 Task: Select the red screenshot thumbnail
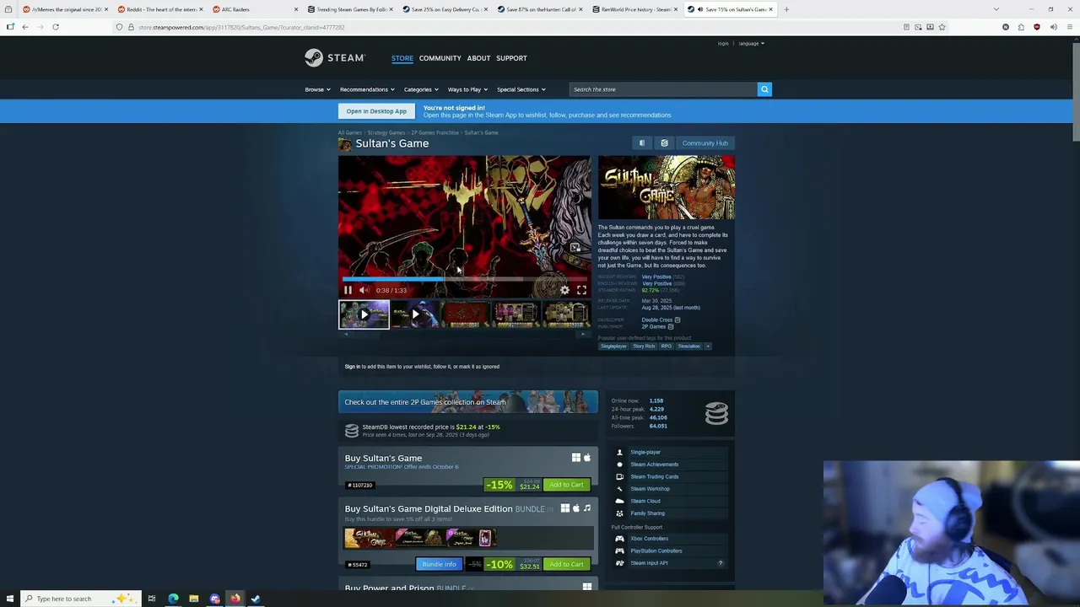(465, 314)
